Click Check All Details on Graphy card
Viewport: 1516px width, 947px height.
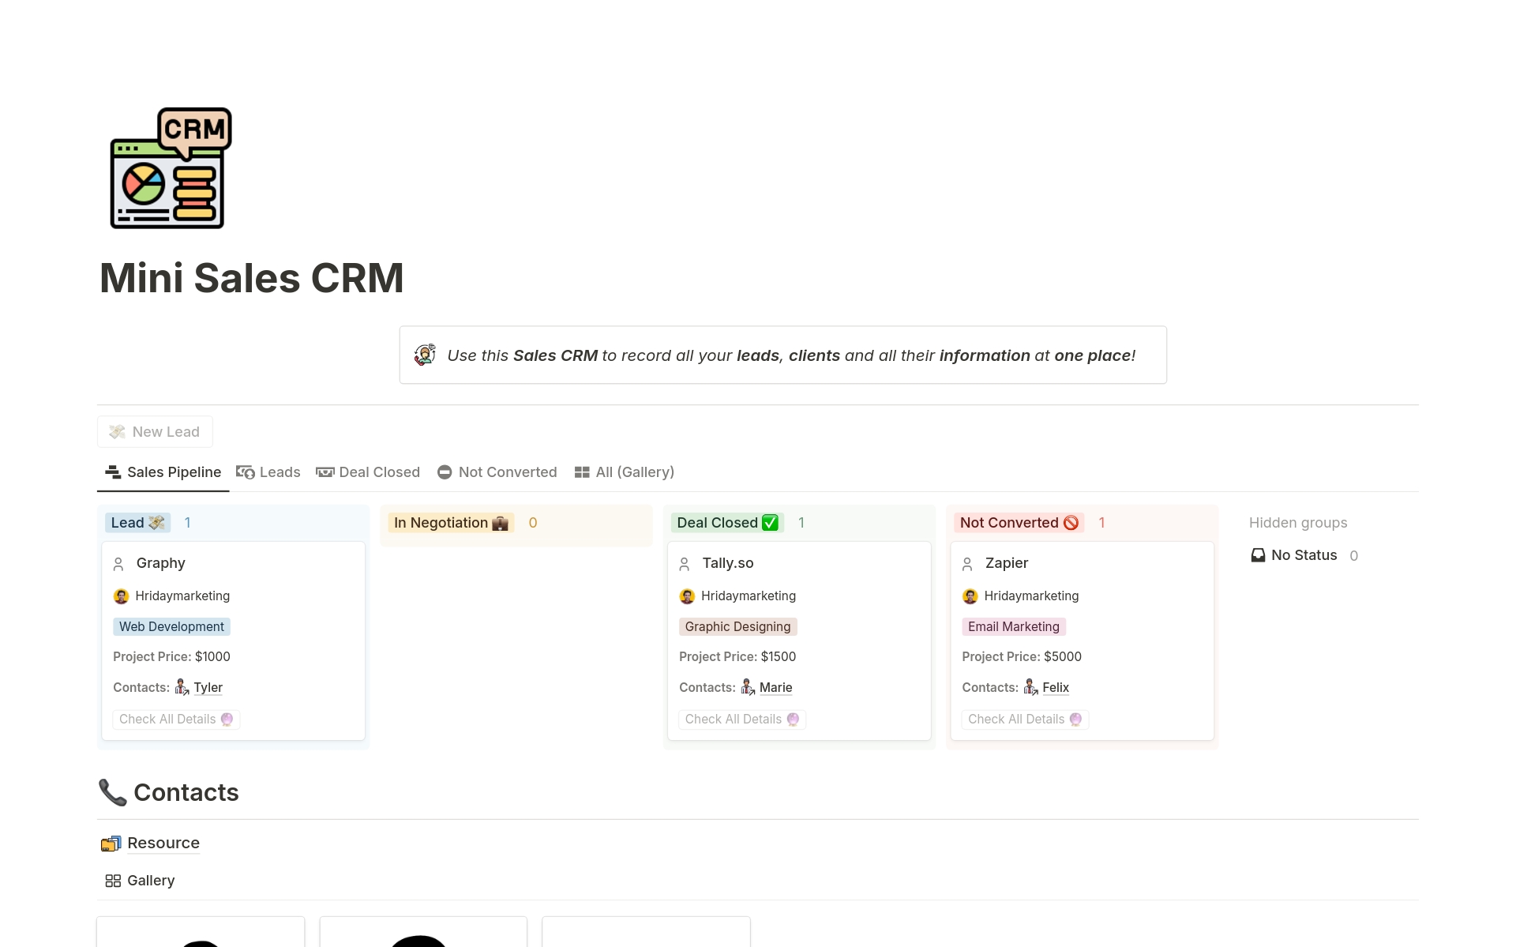tap(175, 720)
